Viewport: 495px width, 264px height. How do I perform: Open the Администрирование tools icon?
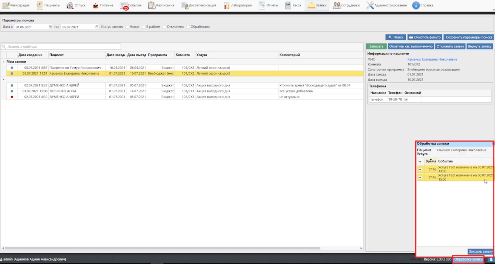coord(370,5)
